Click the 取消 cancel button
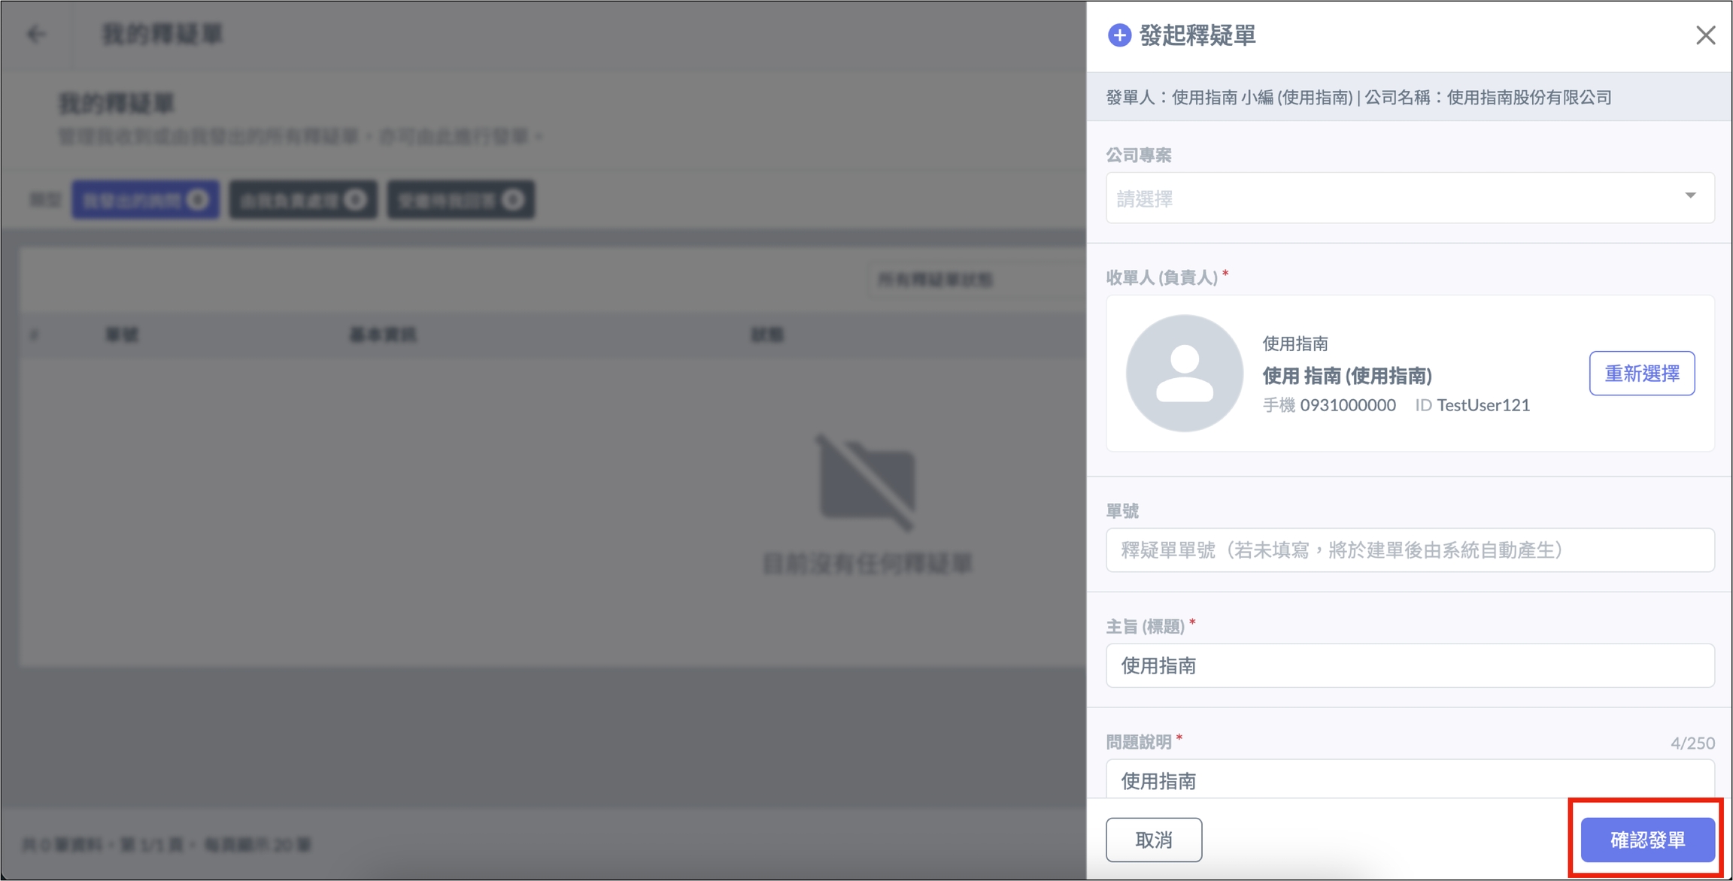 coord(1153,840)
